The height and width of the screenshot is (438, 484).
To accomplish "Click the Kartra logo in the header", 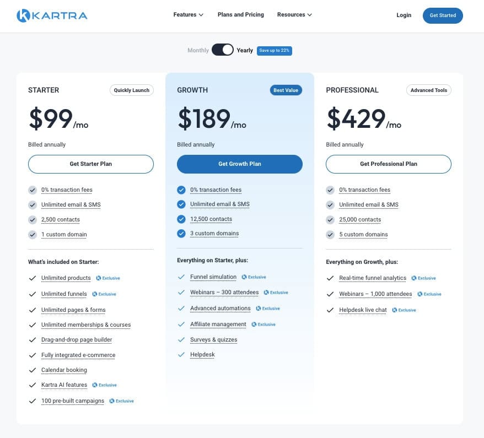I will tap(52, 15).
